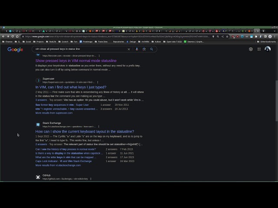Open the Vulkan bookmarks folder

pos(156,42)
